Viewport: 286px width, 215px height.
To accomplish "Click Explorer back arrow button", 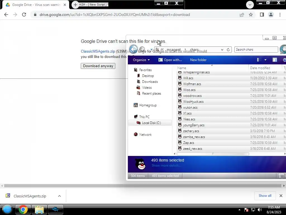I will (134, 49).
